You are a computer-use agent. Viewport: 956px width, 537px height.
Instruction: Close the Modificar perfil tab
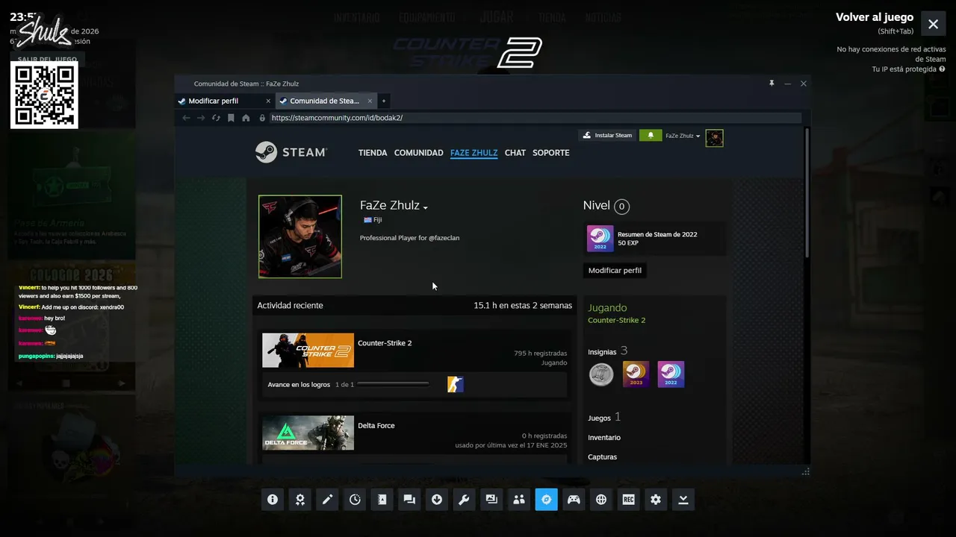tap(268, 101)
